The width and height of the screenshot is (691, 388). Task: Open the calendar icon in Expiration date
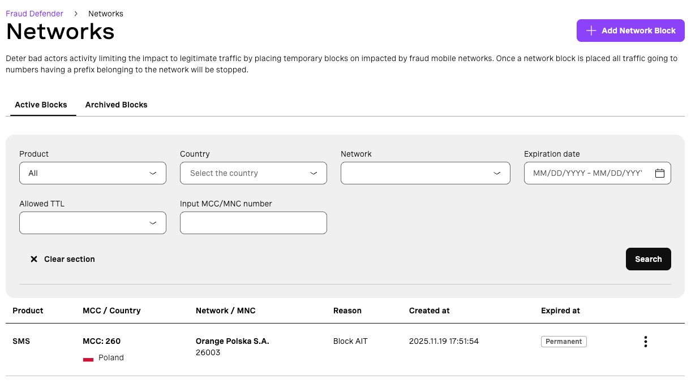[x=659, y=174]
